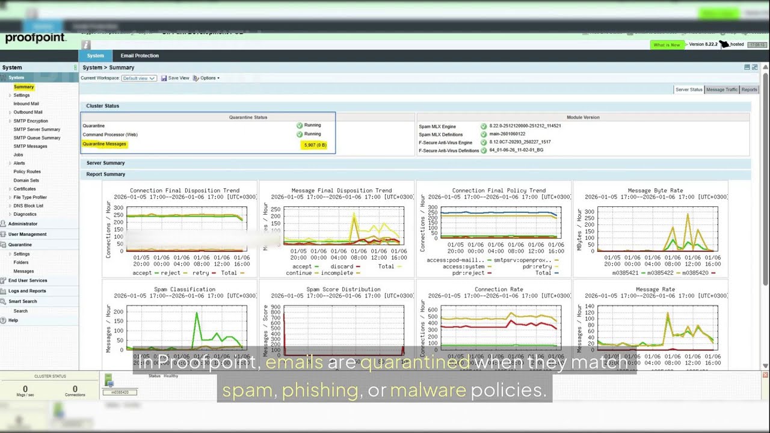Click the minimize panel icon in content header

[747, 67]
